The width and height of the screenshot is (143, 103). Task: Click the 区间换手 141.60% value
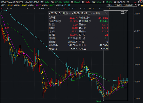coord(73,45)
